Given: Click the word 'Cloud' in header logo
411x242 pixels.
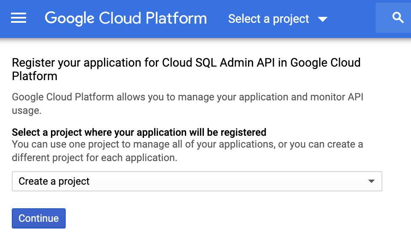Looking at the screenshot, I should [120, 19].
